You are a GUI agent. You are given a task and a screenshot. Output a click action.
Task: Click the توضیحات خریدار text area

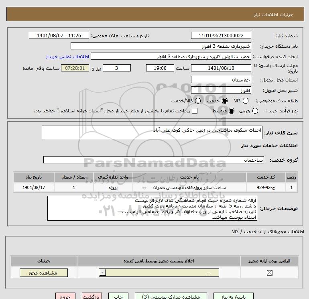tap(152, 208)
